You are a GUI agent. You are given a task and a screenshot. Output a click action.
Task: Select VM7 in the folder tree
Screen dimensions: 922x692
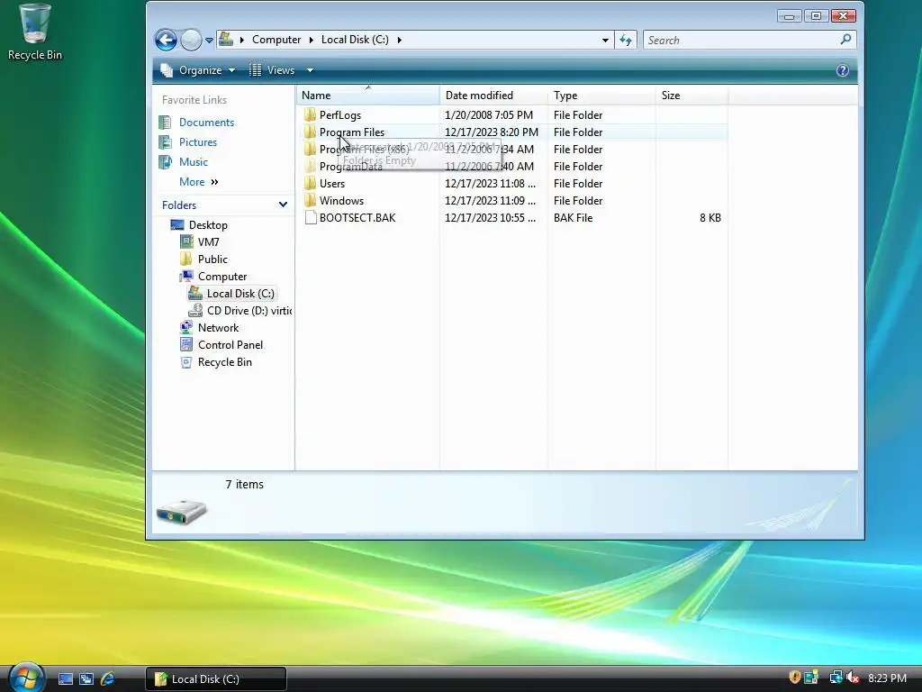tap(208, 241)
